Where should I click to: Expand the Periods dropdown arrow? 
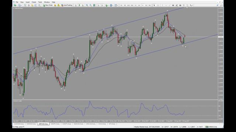pos(113,5)
